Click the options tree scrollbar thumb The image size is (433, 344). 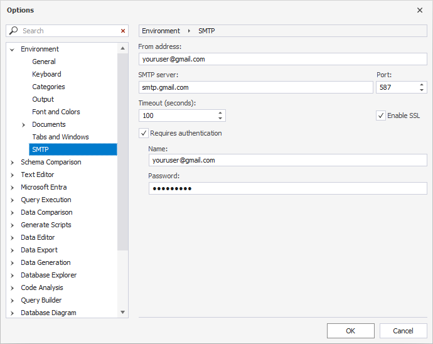point(122,152)
